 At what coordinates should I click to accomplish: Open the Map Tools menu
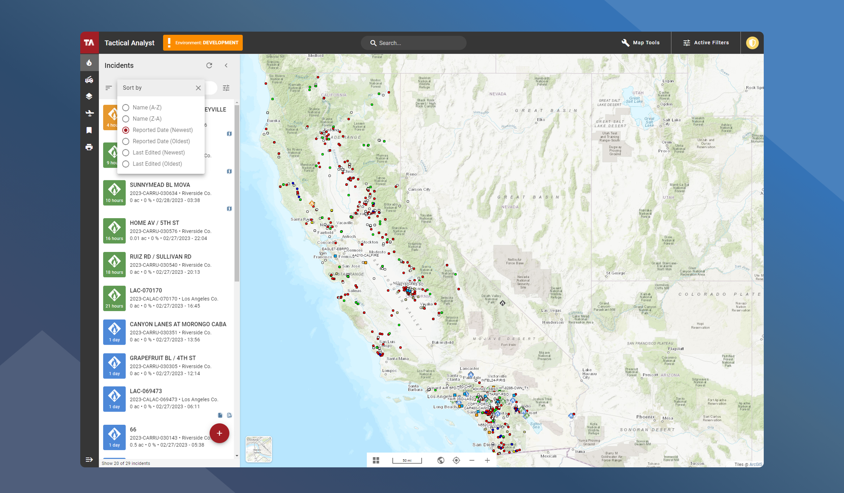click(641, 43)
